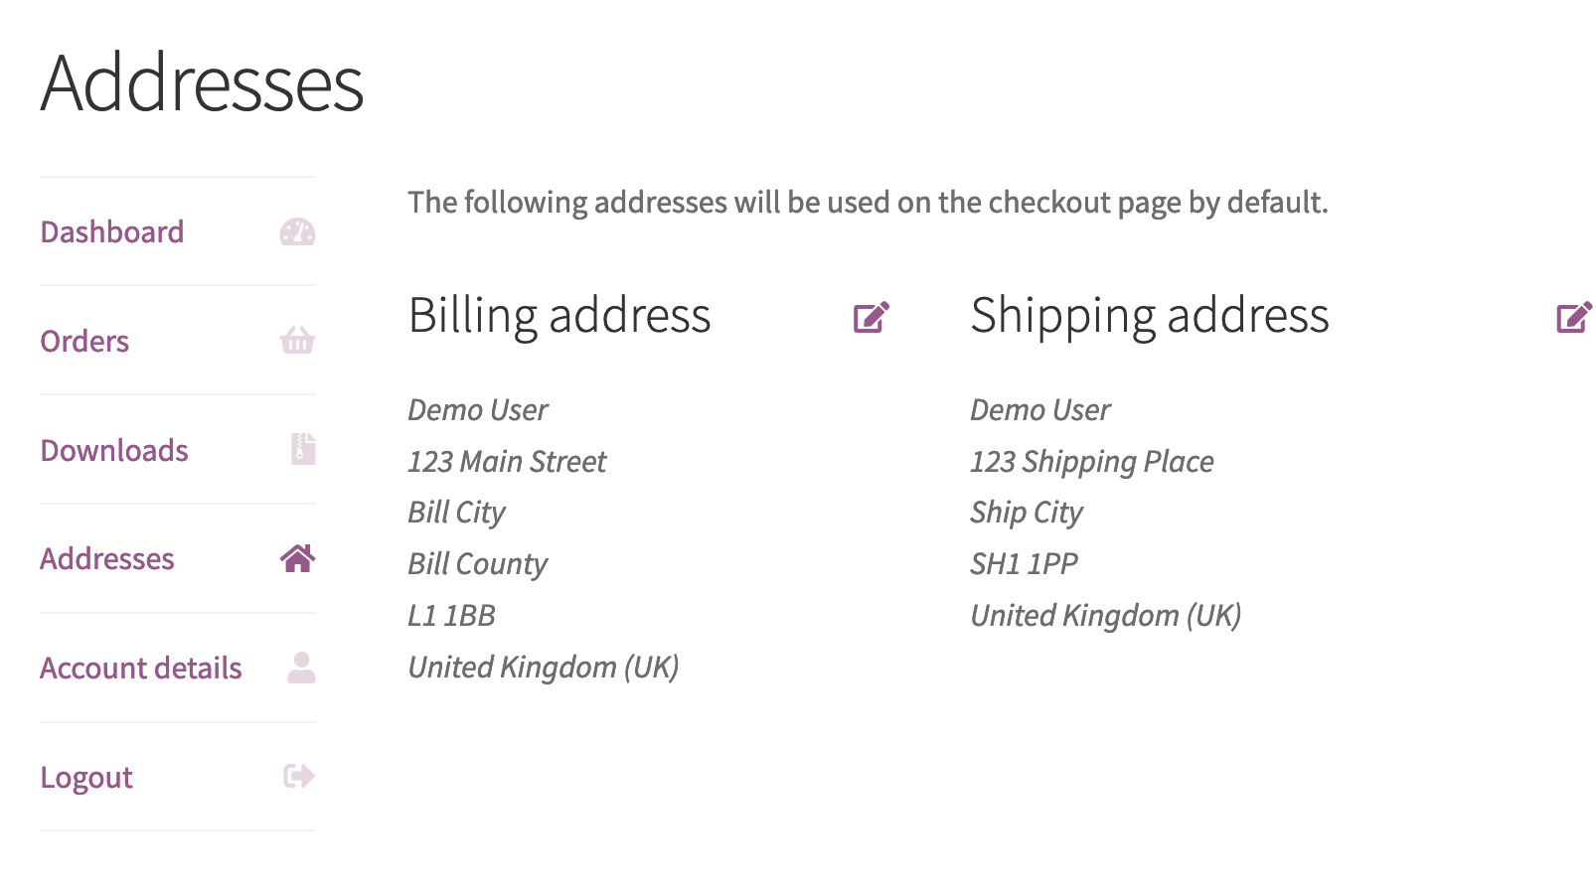This screenshot has height=894, width=1596.
Task: Open the Dashboard gauge icon
Action: [x=296, y=231]
